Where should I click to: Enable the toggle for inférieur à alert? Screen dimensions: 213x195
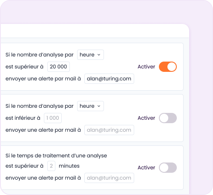168,118
